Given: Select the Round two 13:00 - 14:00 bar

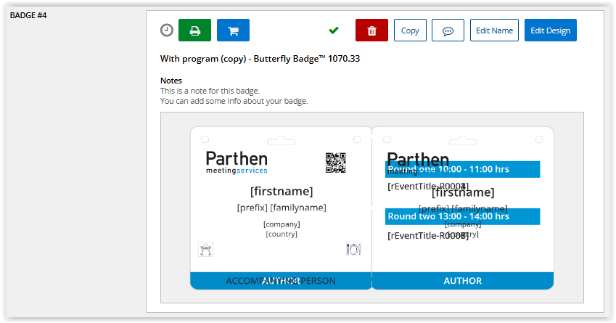Looking at the screenshot, I should point(462,216).
